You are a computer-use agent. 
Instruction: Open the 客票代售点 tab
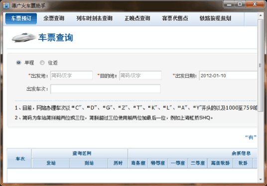click(175, 18)
